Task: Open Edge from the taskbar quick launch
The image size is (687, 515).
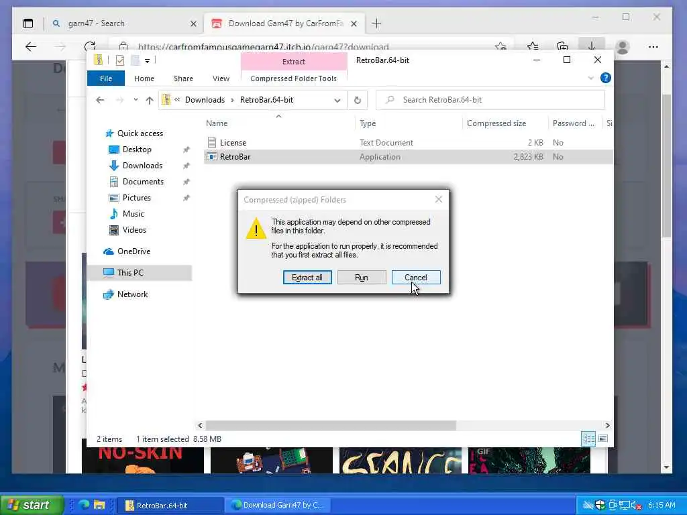Action: (x=84, y=504)
